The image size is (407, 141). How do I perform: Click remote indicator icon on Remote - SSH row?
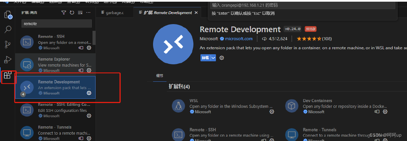pyautogui.click(x=81, y=48)
